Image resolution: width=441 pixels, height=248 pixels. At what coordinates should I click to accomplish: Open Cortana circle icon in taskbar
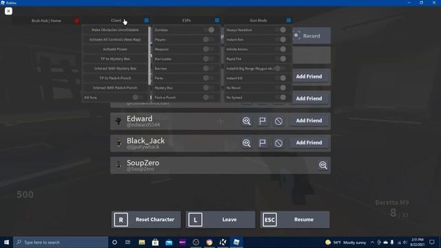[114, 242]
